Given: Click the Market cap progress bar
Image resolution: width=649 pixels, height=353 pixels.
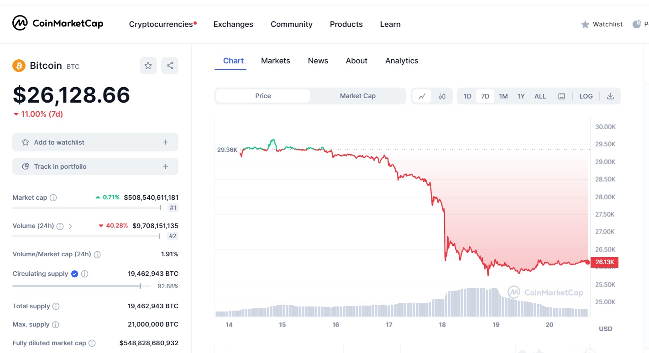Looking at the screenshot, I should (87, 208).
